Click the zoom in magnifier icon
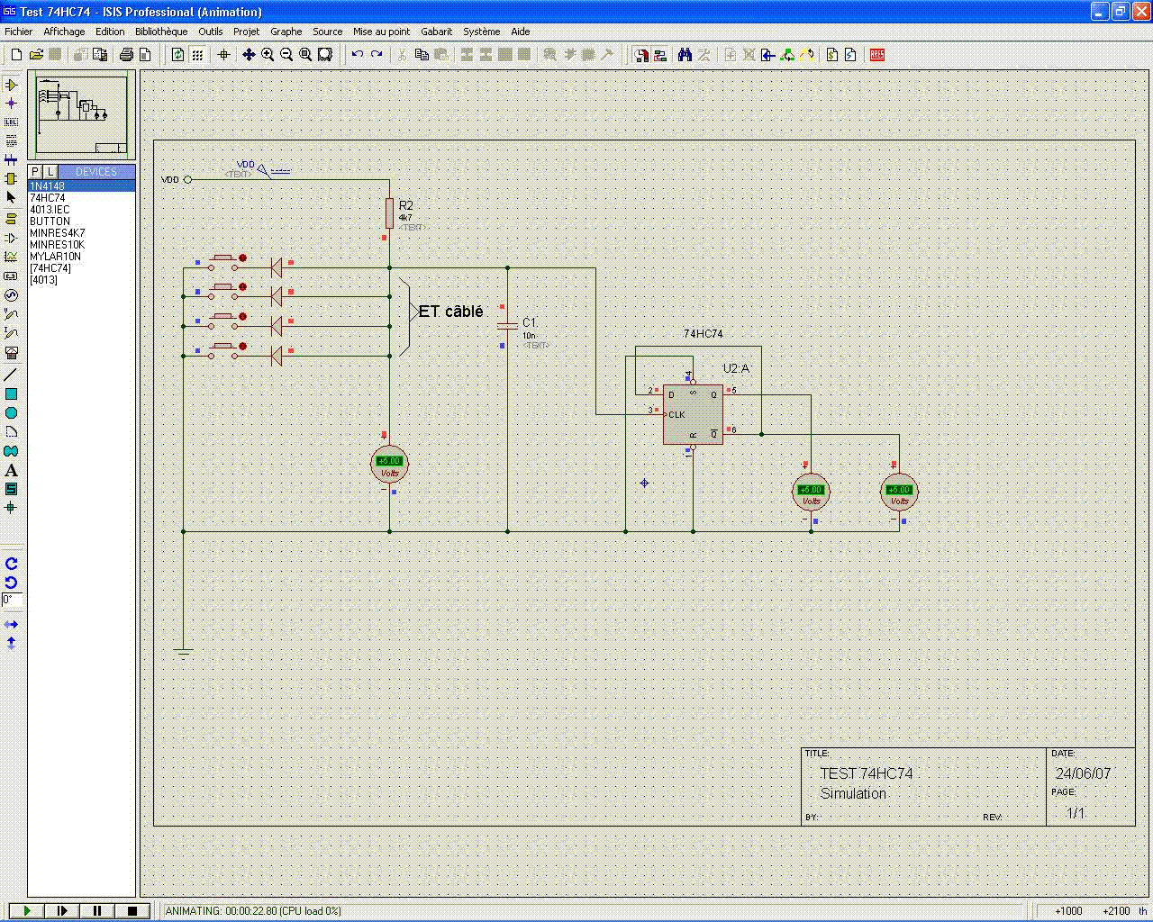The height and width of the screenshot is (922, 1153). 268,55
